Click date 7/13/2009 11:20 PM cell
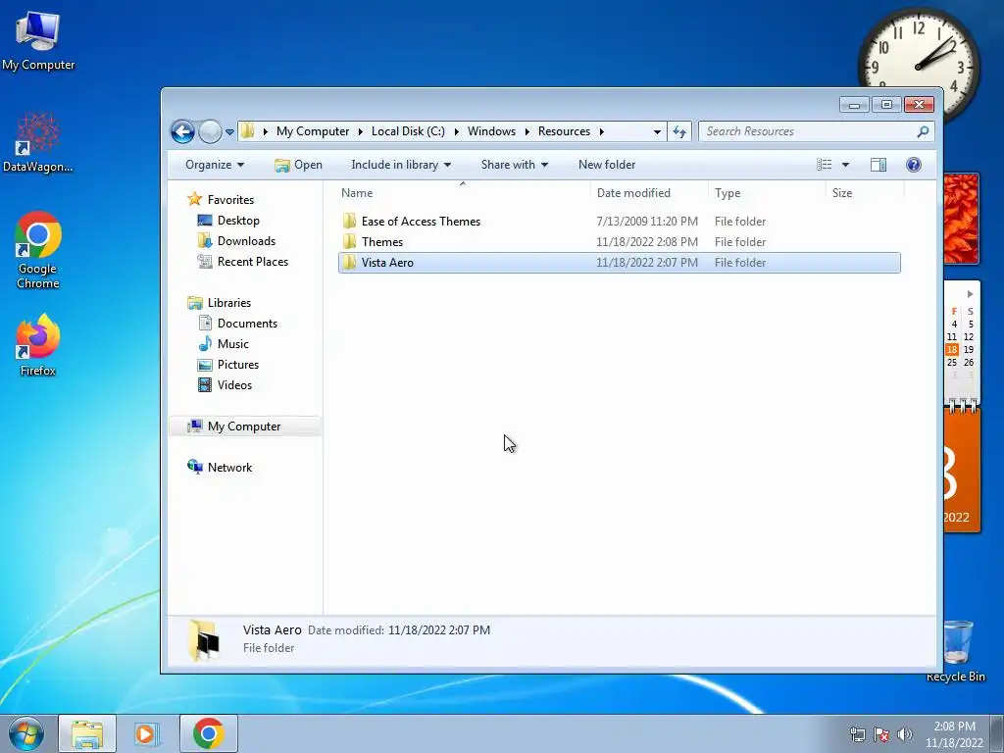This screenshot has height=753, width=1004. tap(647, 221)
